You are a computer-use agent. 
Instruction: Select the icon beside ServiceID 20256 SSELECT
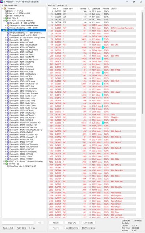8,159
